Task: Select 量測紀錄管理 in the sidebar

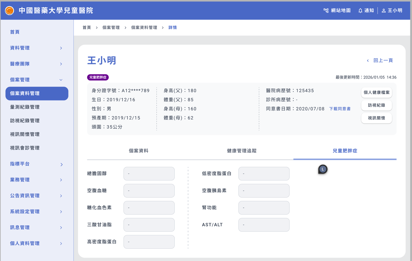Action: pyautogui.click(x=25, y=107)
